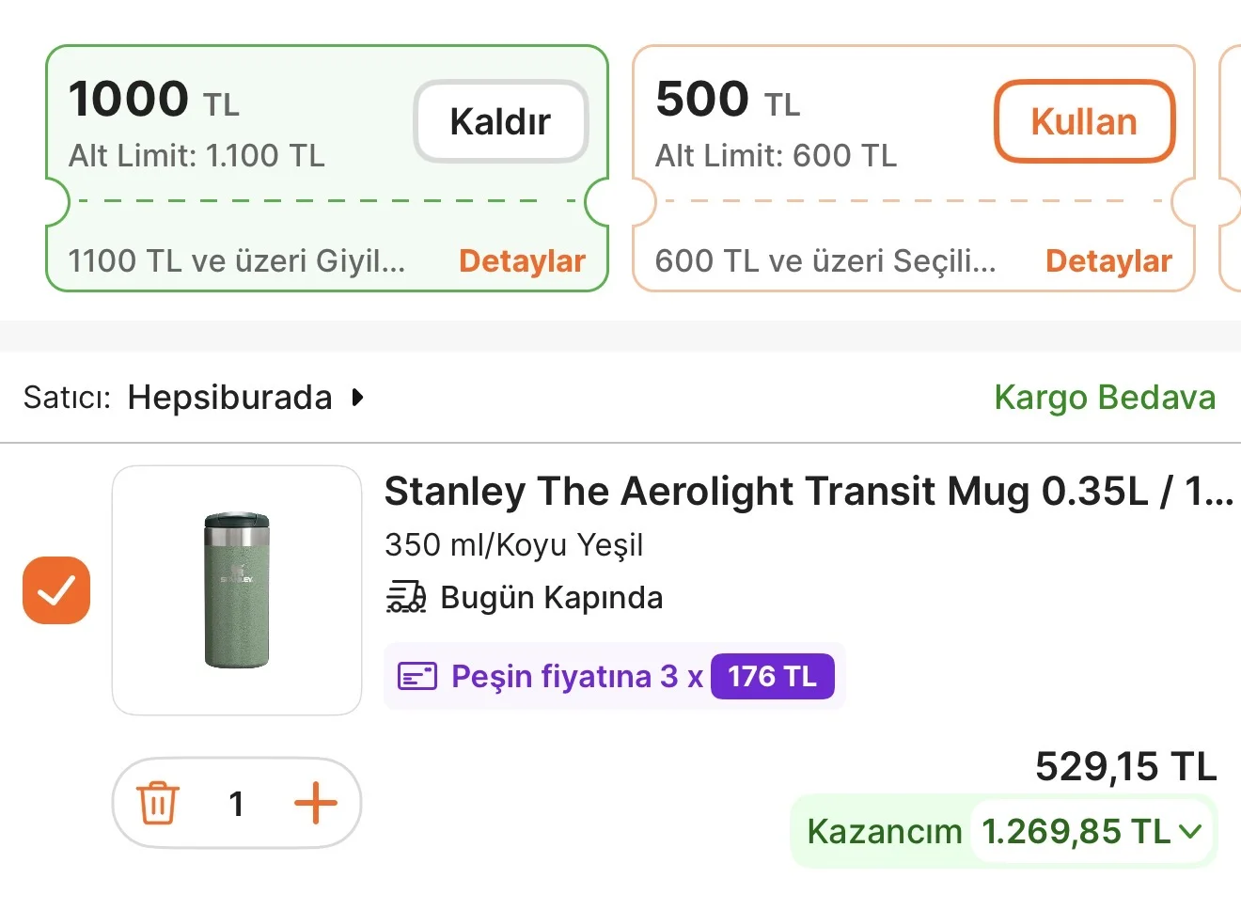Screen dimensions: 1241x910
Task: Click the quantity number field
Action: click(237, 803)
